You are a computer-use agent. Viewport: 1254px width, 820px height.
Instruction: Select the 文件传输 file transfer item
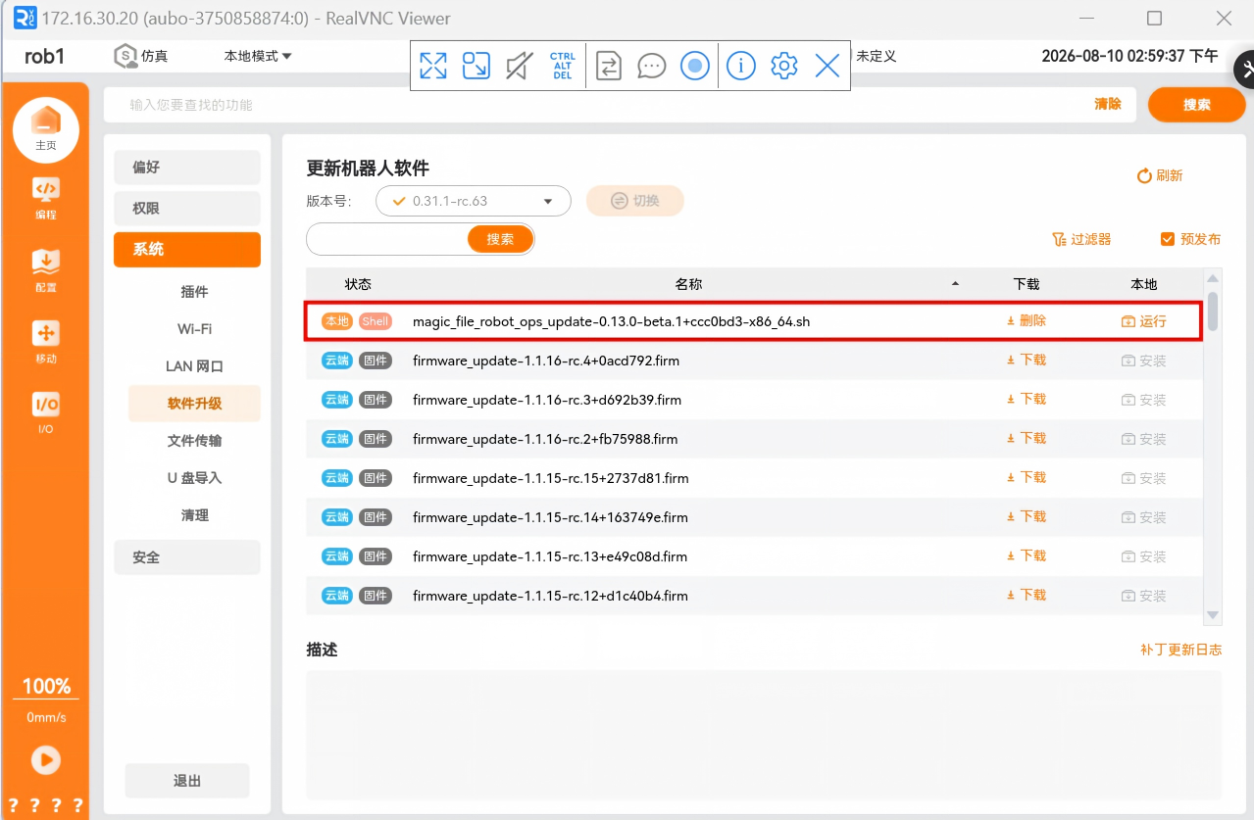pos(194,441)
